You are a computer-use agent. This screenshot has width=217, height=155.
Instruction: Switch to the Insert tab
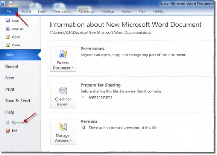pos(42,11)
